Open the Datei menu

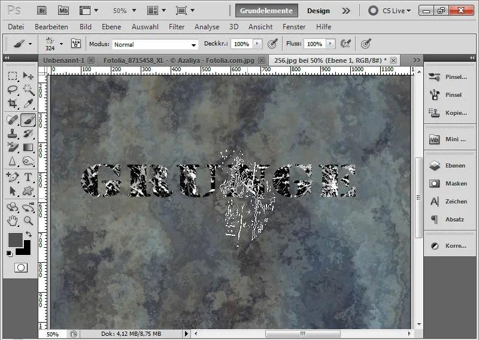tap(16, 27)
